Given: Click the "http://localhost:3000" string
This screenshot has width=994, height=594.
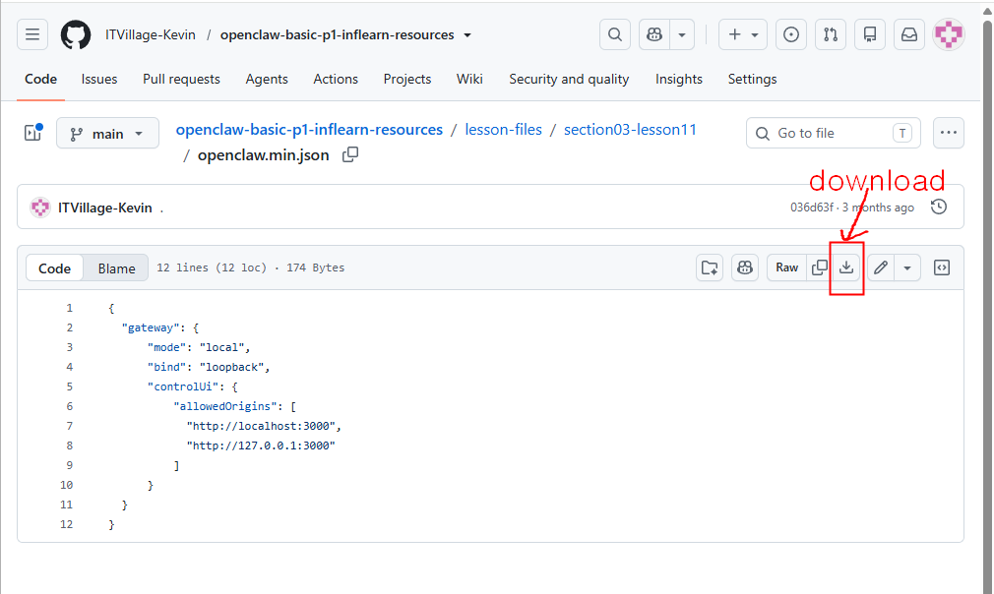Looking at the screenshot, I should click(261, 426).
